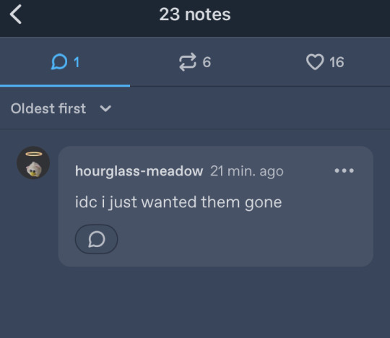View likes via the heart icon
This screenshot has width=390, height=338.
pos(315,62)
